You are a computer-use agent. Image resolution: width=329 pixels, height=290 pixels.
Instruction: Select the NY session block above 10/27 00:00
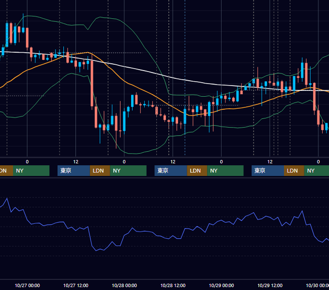[31, 171]
